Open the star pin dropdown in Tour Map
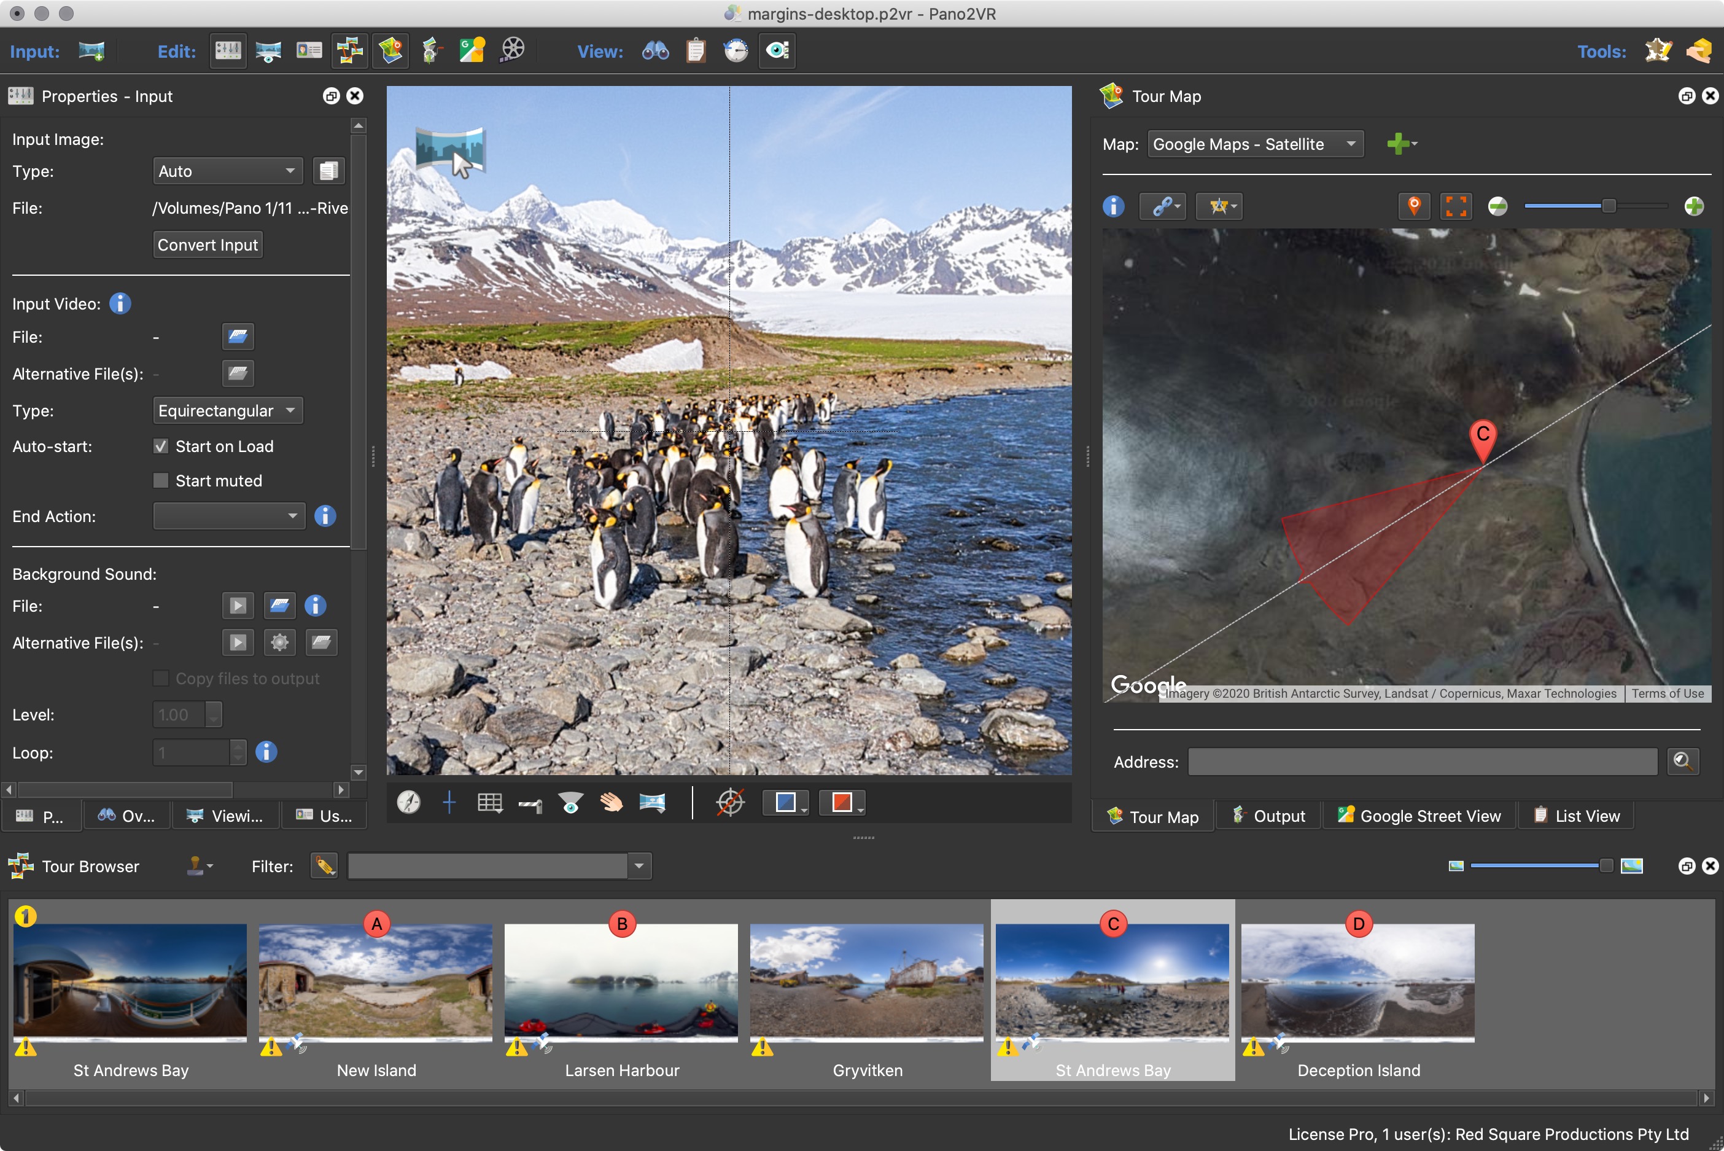The height and width of the screenshot is (1151, 1724). click(1219, 206)
